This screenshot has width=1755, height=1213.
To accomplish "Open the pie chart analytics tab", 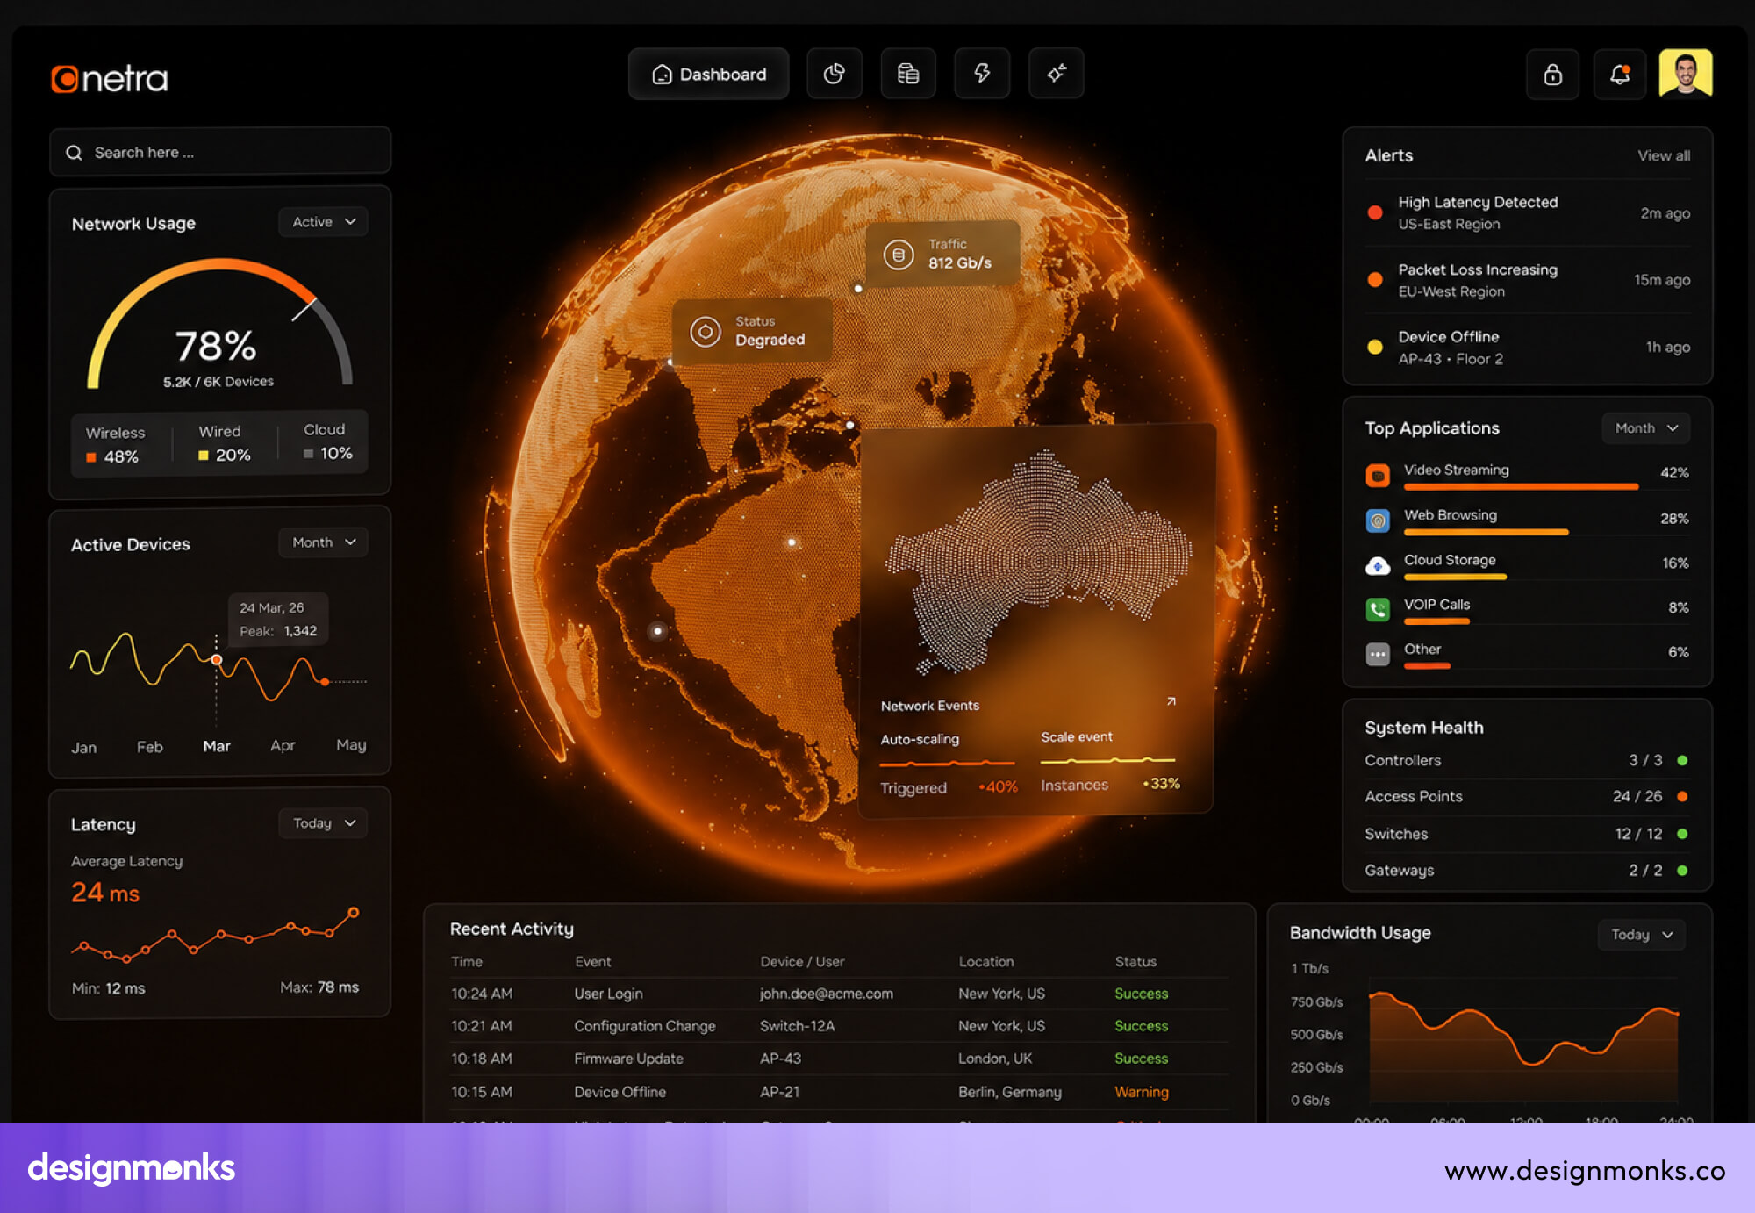I will 835,74.
